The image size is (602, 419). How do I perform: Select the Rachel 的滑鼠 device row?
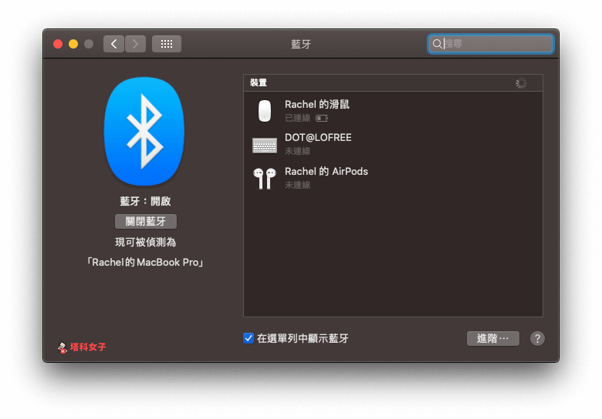click(x=393, y=111)
